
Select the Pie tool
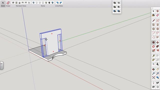click(x=157, y=37)
